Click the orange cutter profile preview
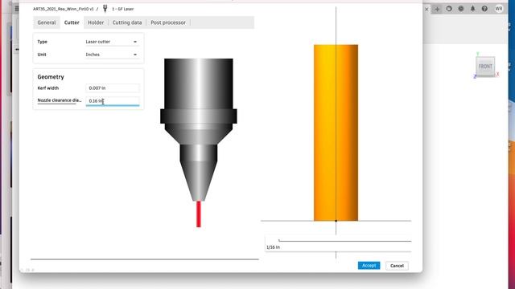This screenshot has width=515, height=289. pos(336,132)
